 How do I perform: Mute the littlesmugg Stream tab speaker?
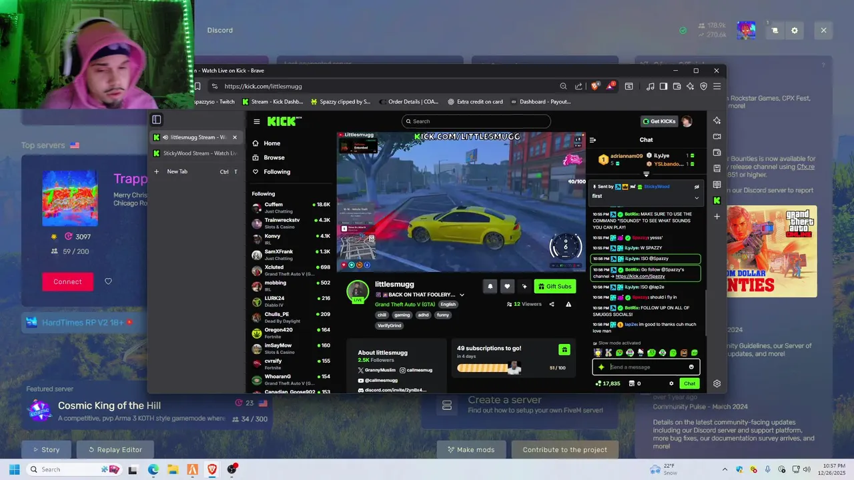coord(165,137)
